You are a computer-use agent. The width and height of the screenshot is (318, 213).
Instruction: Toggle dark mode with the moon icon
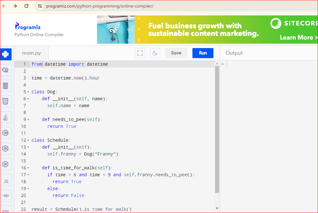155,53
